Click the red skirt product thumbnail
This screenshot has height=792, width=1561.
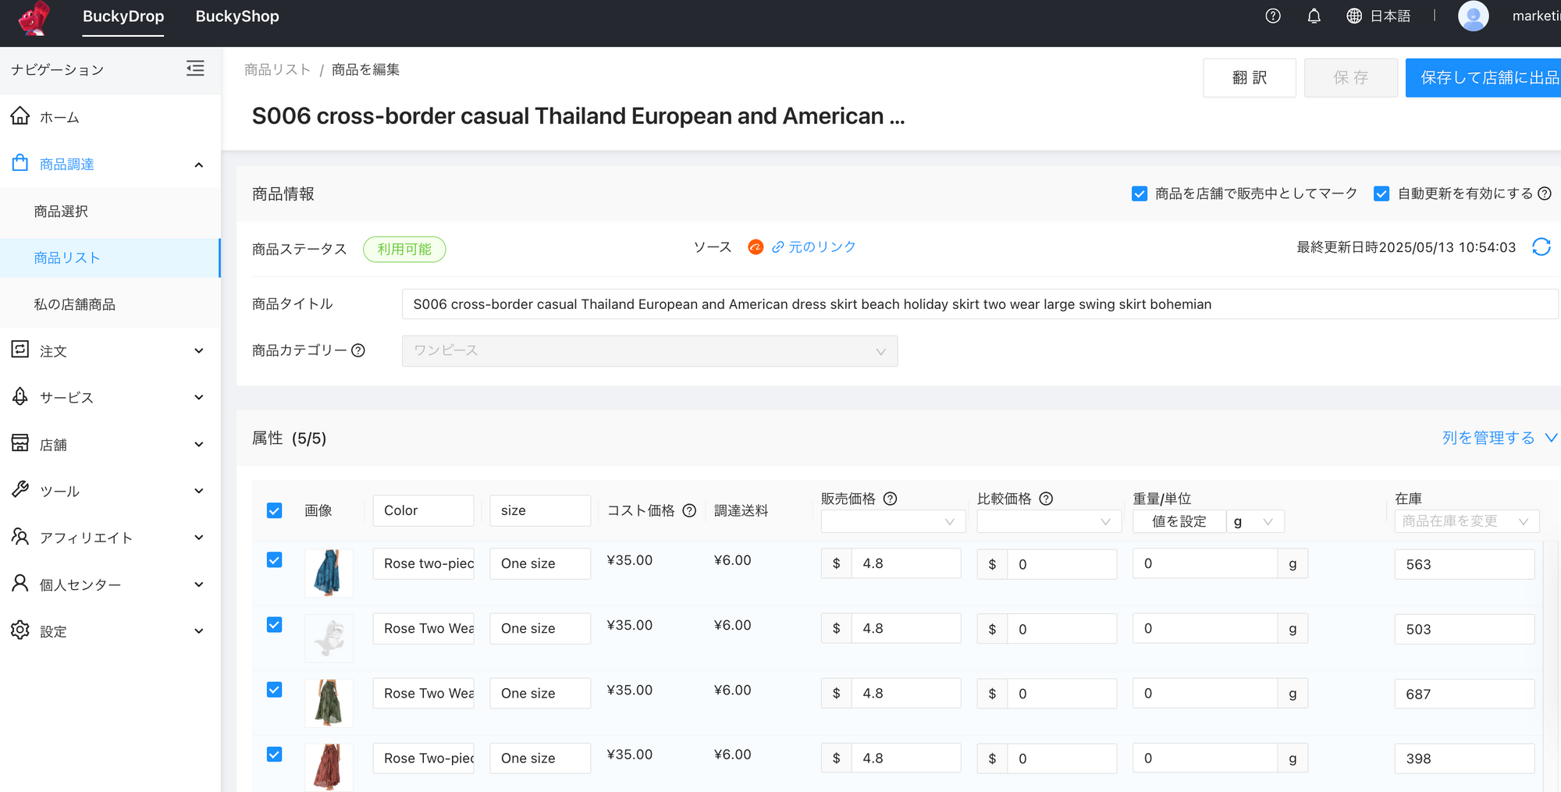[329, 767]
